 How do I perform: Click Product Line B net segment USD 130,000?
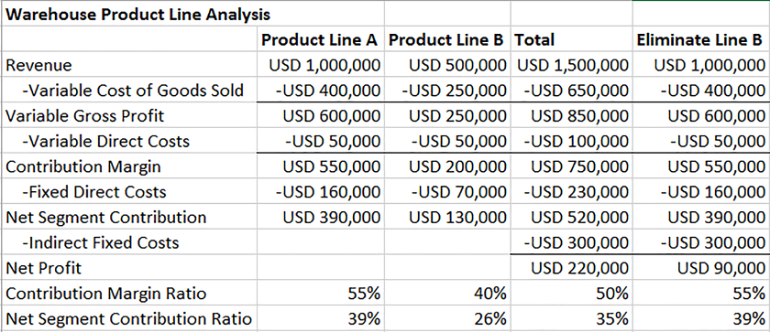(457, 218)
